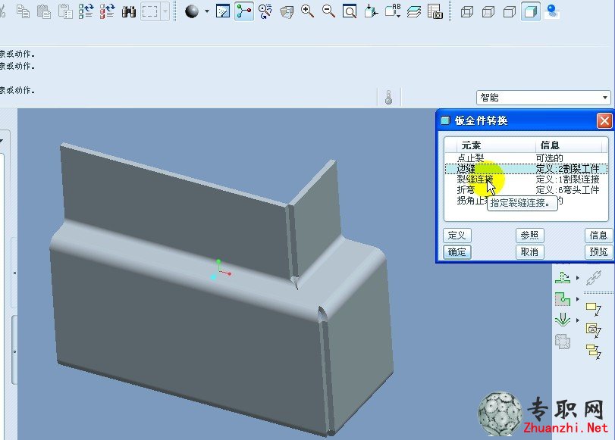
Task: Click the Zoom In magnifier
Action: 308,11
